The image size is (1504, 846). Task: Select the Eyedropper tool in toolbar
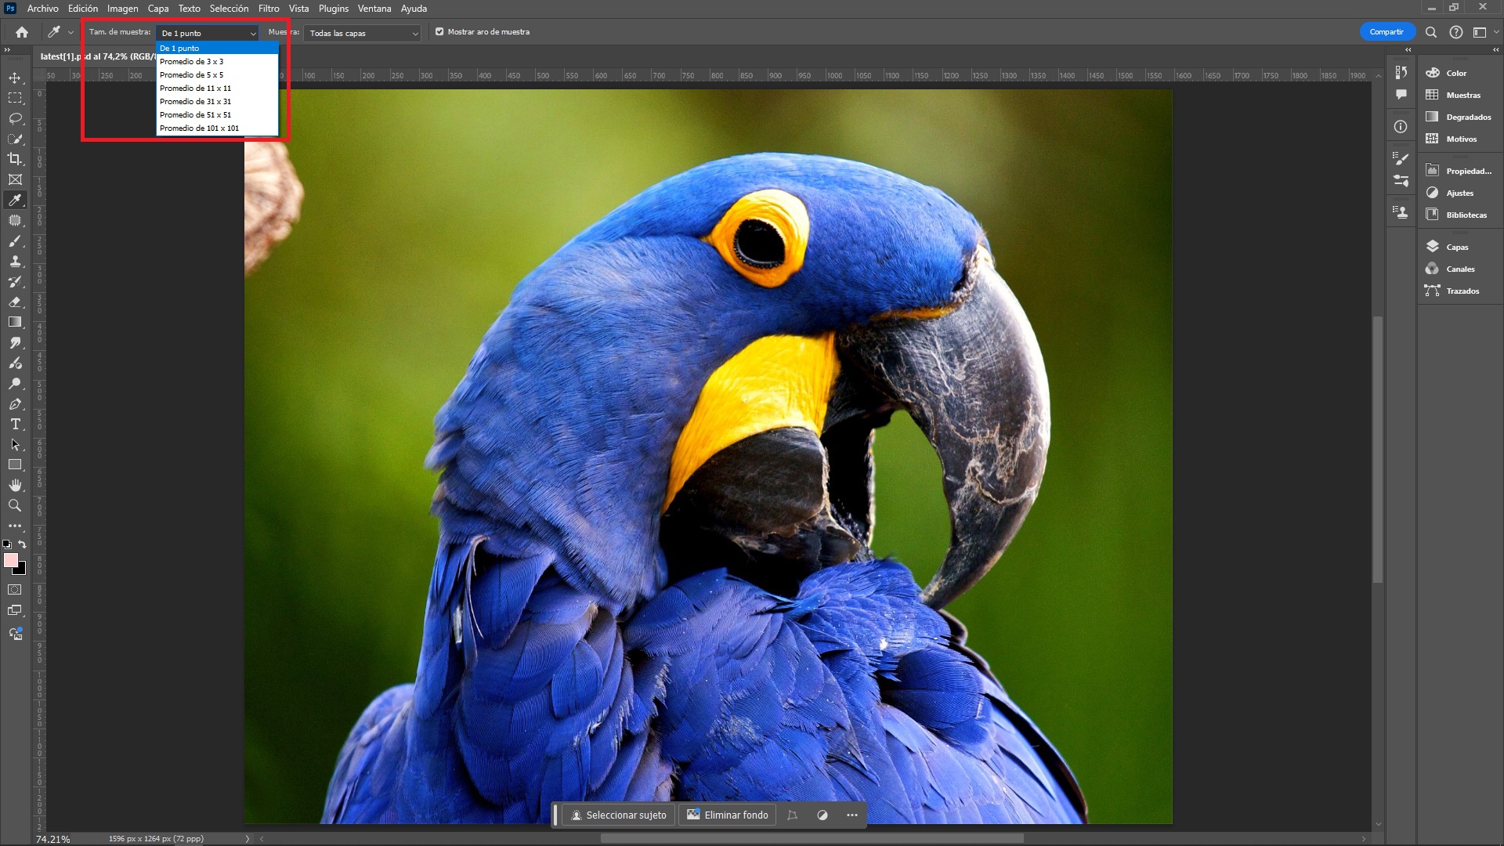(15, 200)
